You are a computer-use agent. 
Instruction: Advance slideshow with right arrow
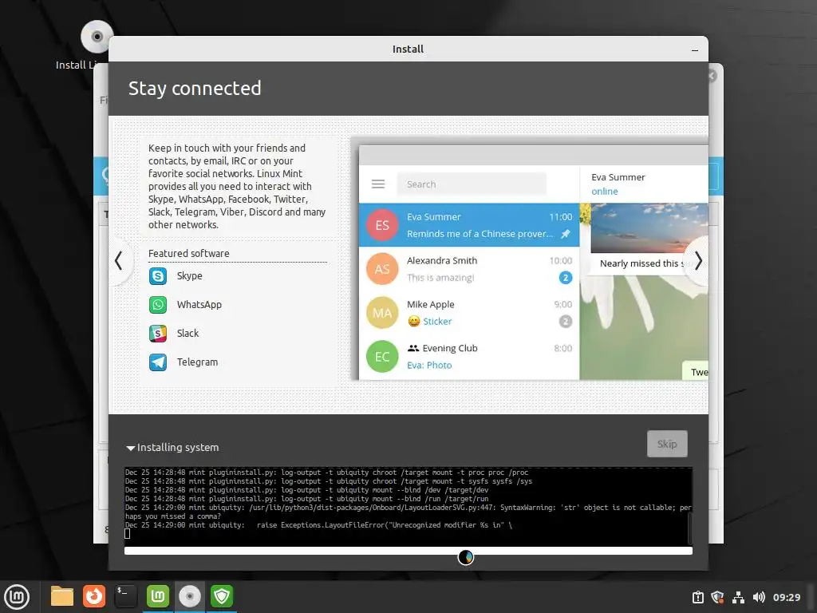(698, 261)
